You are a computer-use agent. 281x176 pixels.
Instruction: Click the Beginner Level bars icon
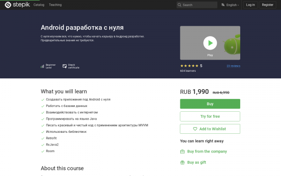point(42,66)
